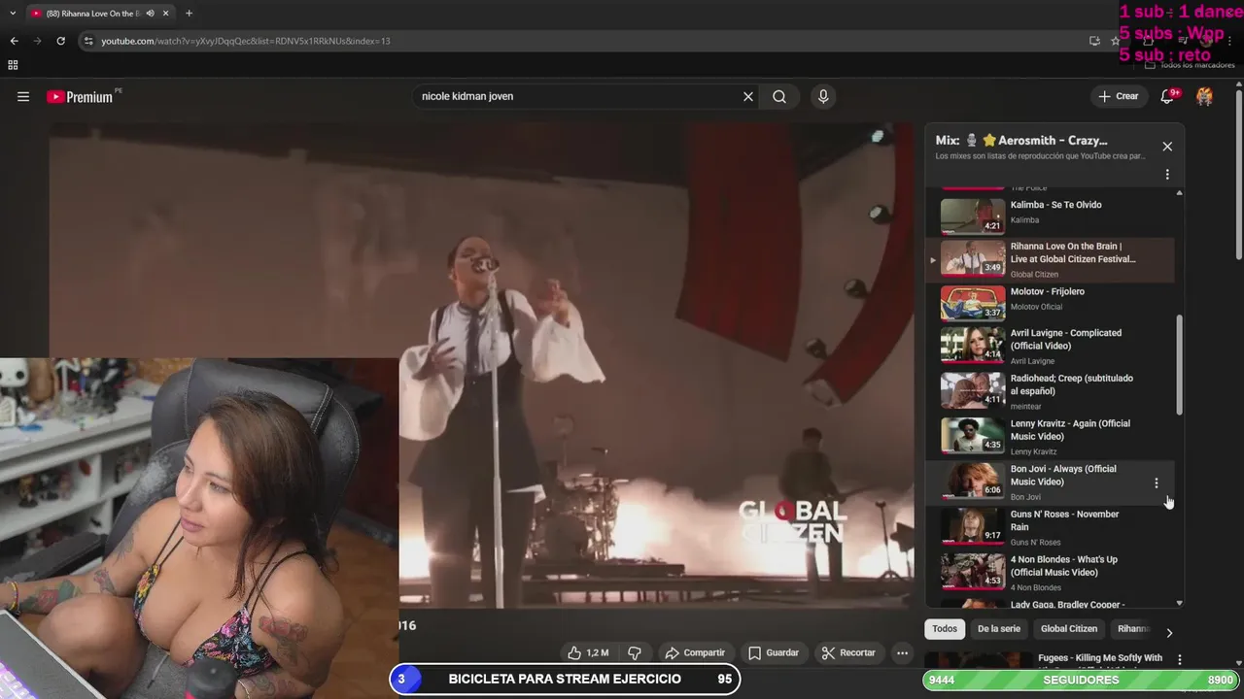Focus the search field reading nicole kidman joven

pyautogui.click(x=577, y=96)
